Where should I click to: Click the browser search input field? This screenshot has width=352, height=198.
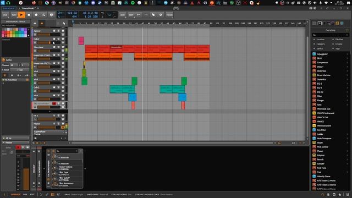coord(331,35)
